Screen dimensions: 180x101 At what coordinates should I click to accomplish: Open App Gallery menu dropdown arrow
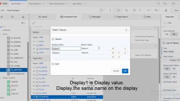[85, 4]
